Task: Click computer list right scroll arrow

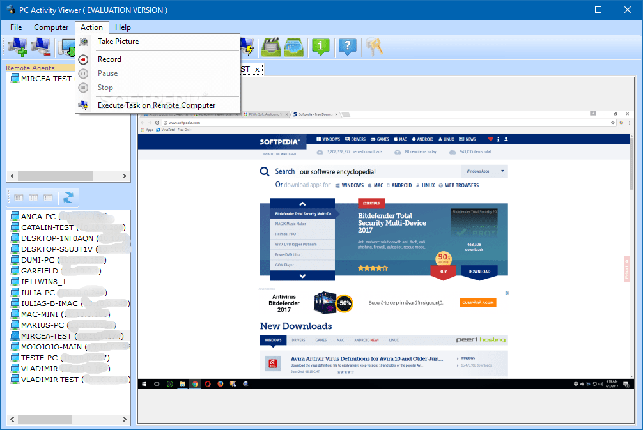Action: tap(124, 420)
